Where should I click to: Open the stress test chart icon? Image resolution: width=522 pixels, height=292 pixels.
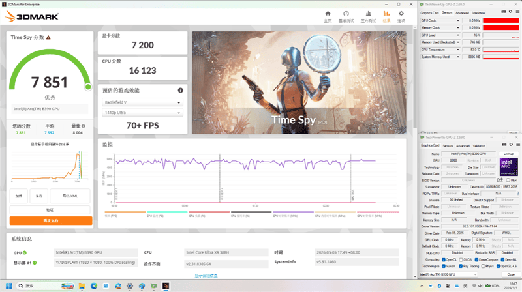click(368, 14)
